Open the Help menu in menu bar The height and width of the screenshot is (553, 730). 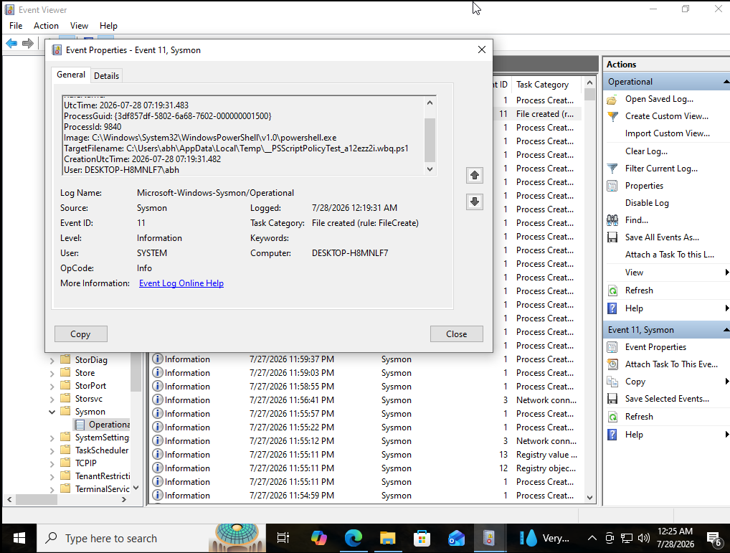click(x=108, y=26)
